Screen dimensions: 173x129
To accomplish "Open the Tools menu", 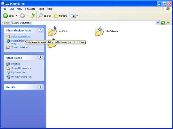I will 41,9.
